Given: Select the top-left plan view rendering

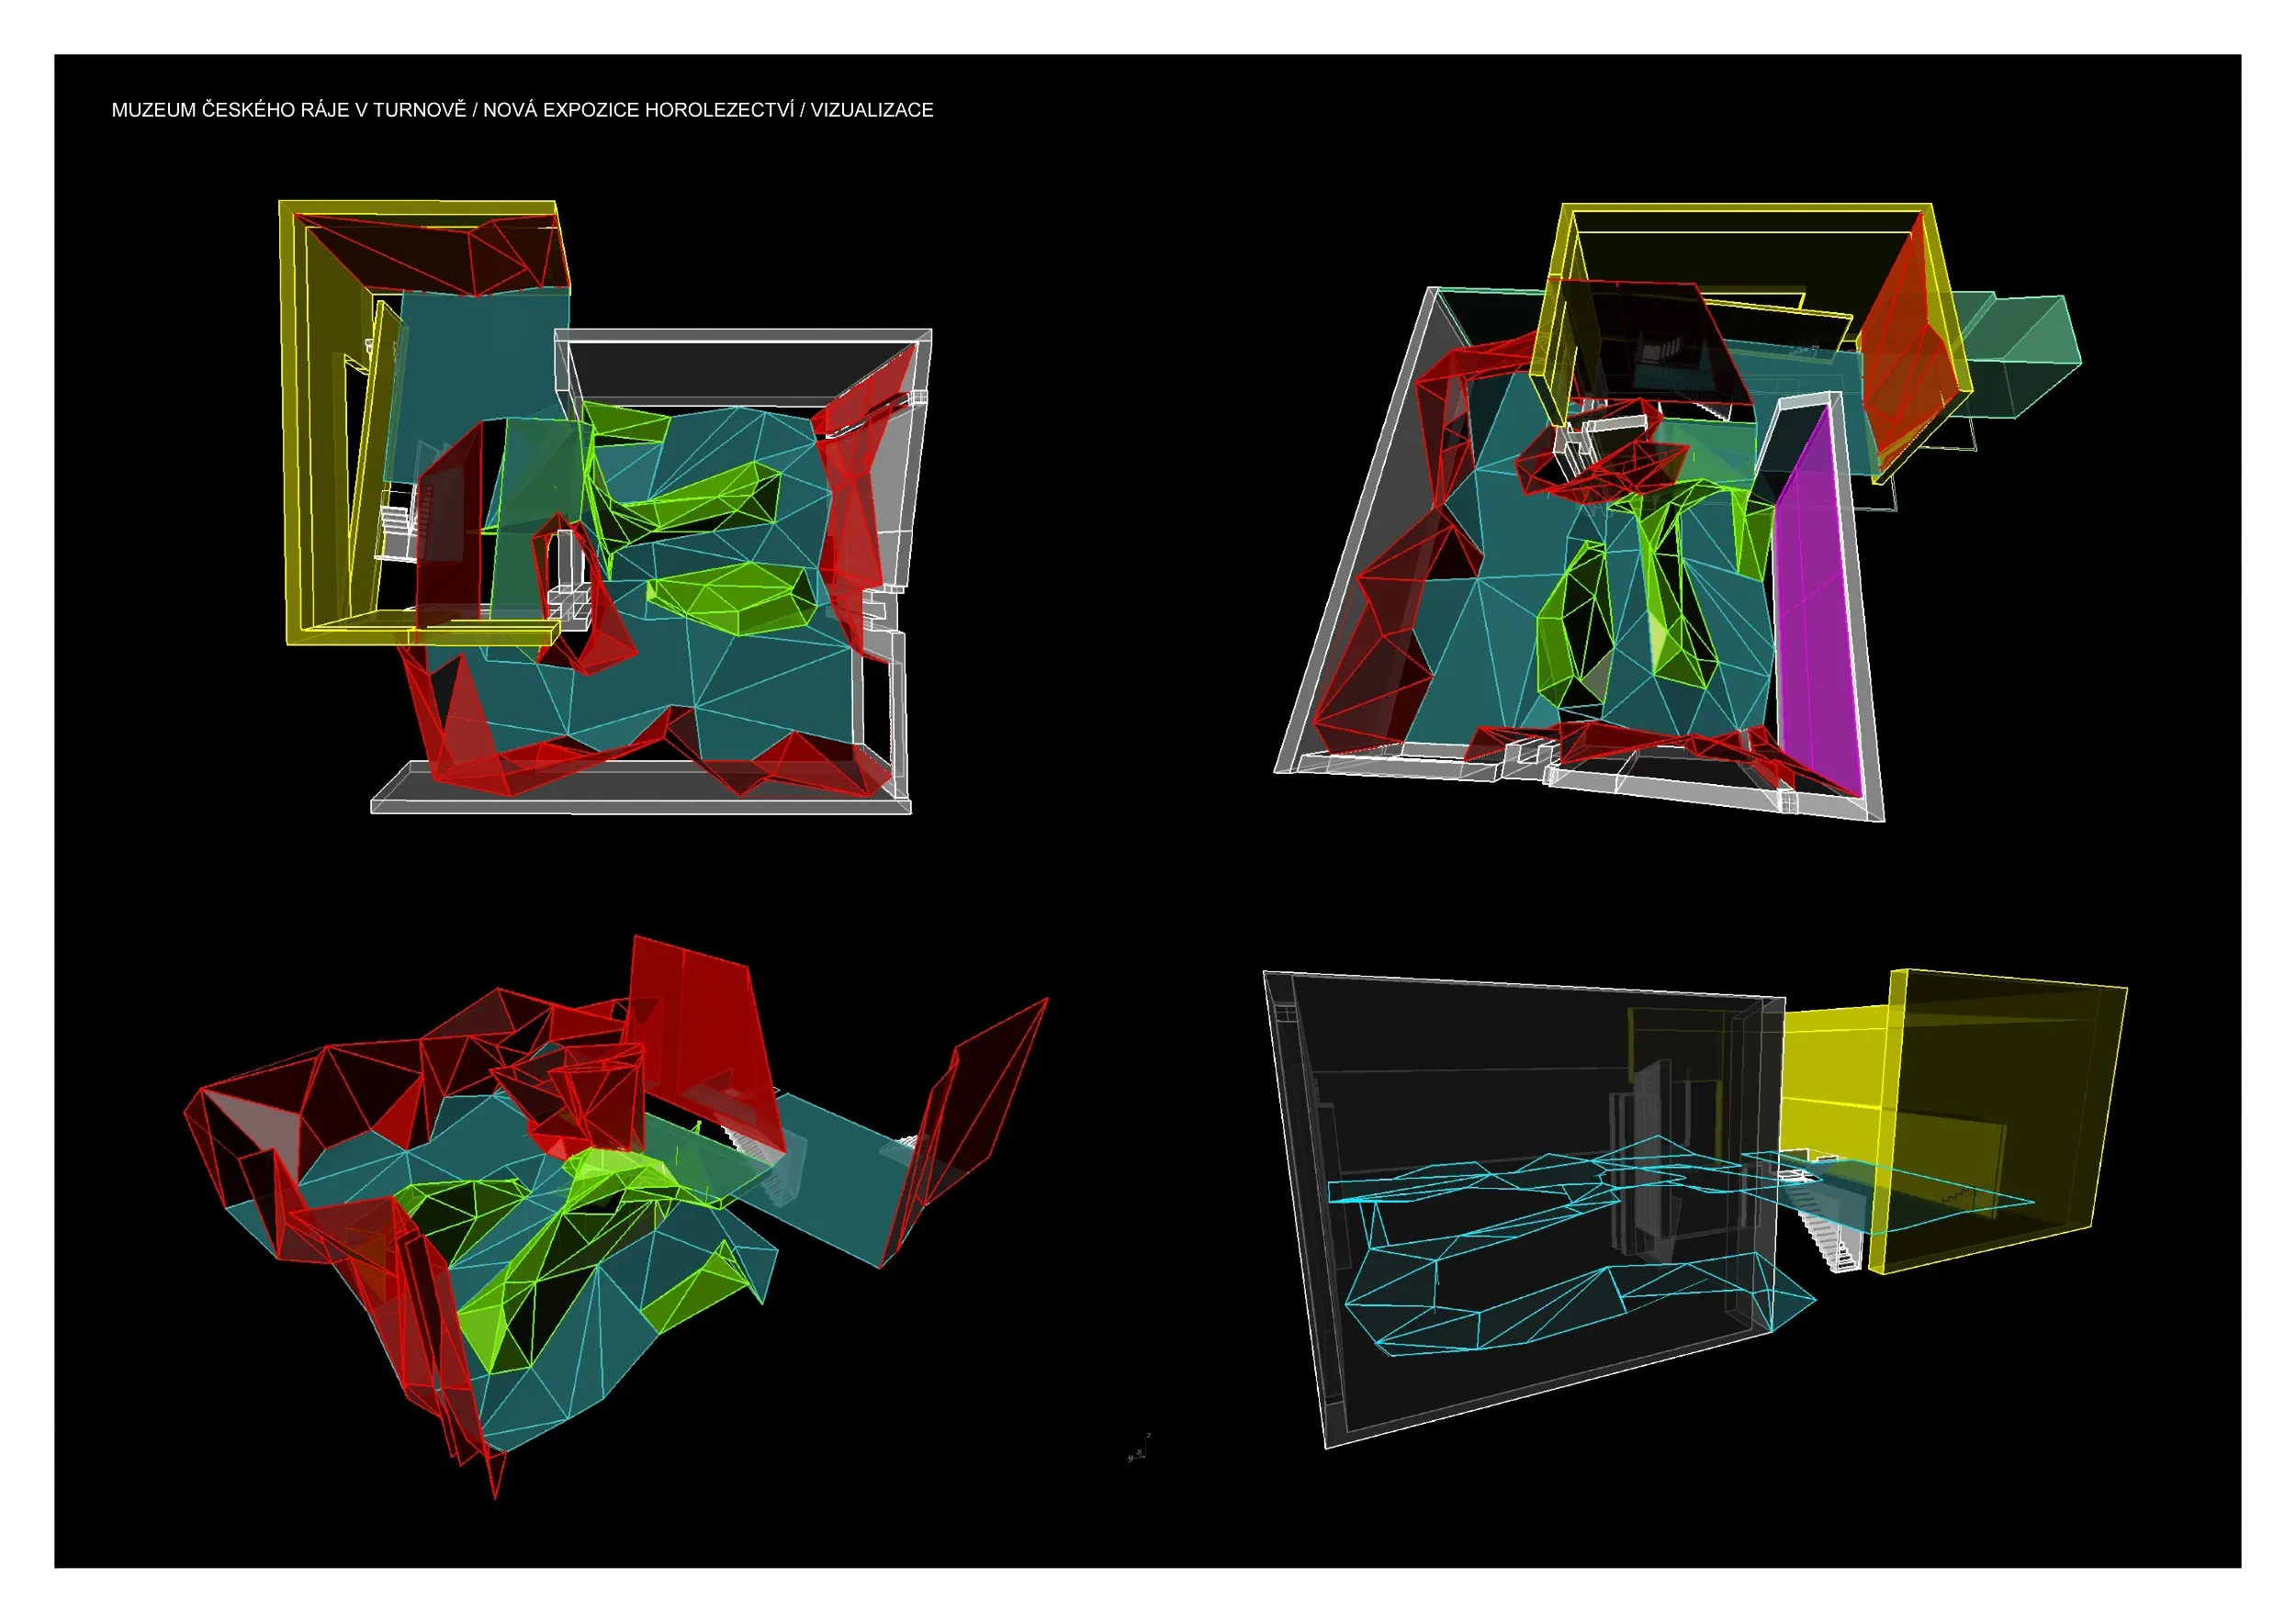Looking at the screenshot, I should [606, 508].
